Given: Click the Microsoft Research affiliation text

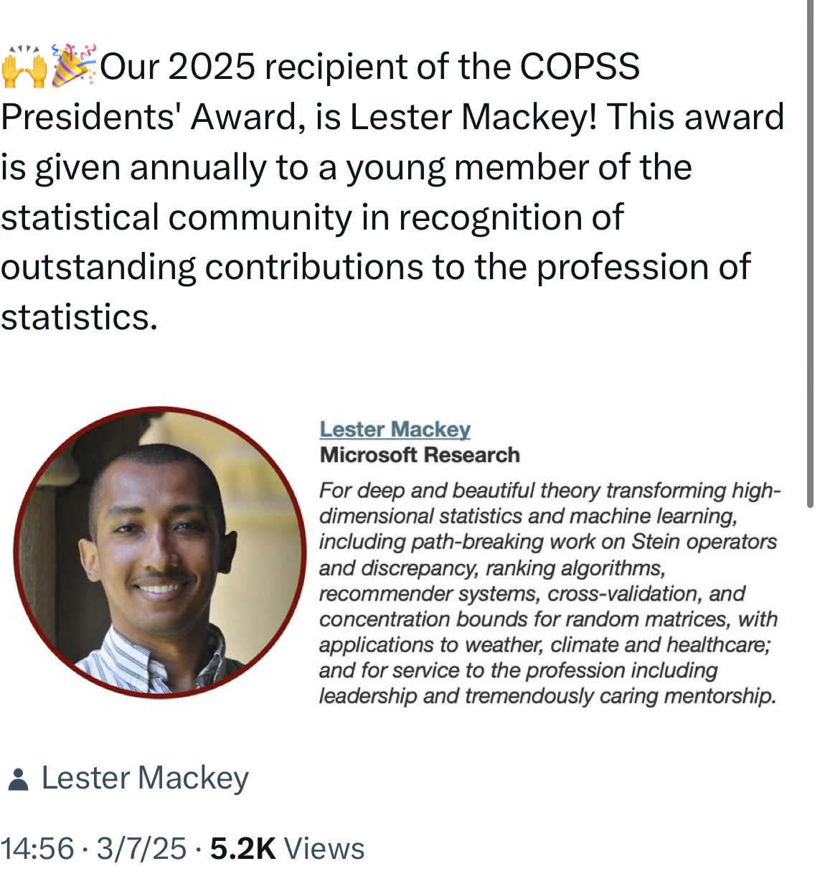Looking at the screenshot, I should pyautogui.click(x=420, y=455).
